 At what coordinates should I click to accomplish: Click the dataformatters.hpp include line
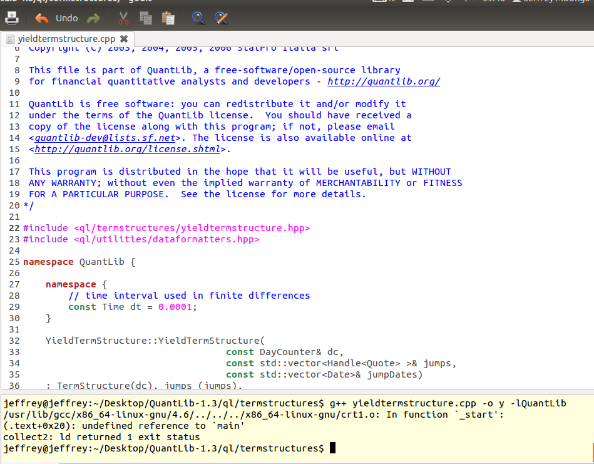click(141, 239)
